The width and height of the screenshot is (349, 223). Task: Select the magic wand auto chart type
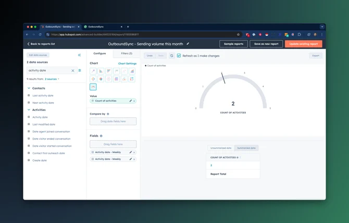click(x=93, y=71)
